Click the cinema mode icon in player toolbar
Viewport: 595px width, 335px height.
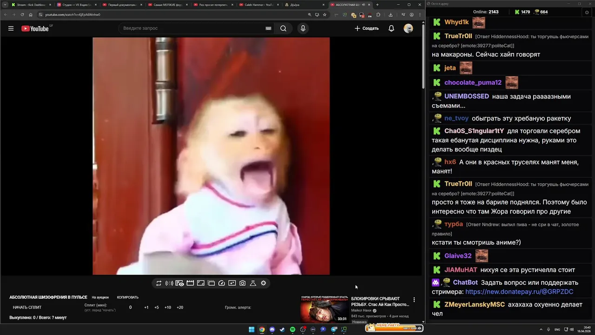[x=211, y=283]
